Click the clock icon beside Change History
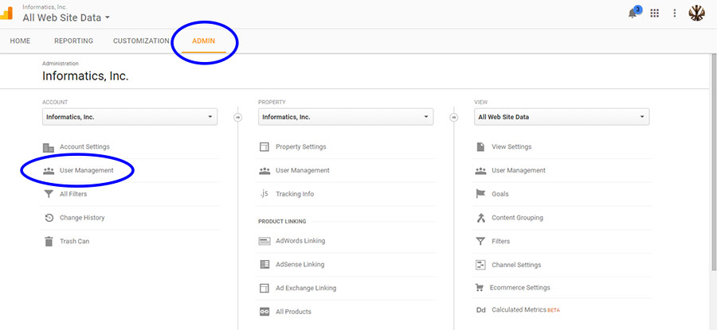Image resolution: width=717 pixels, height=330 pixels. [49, 218]
